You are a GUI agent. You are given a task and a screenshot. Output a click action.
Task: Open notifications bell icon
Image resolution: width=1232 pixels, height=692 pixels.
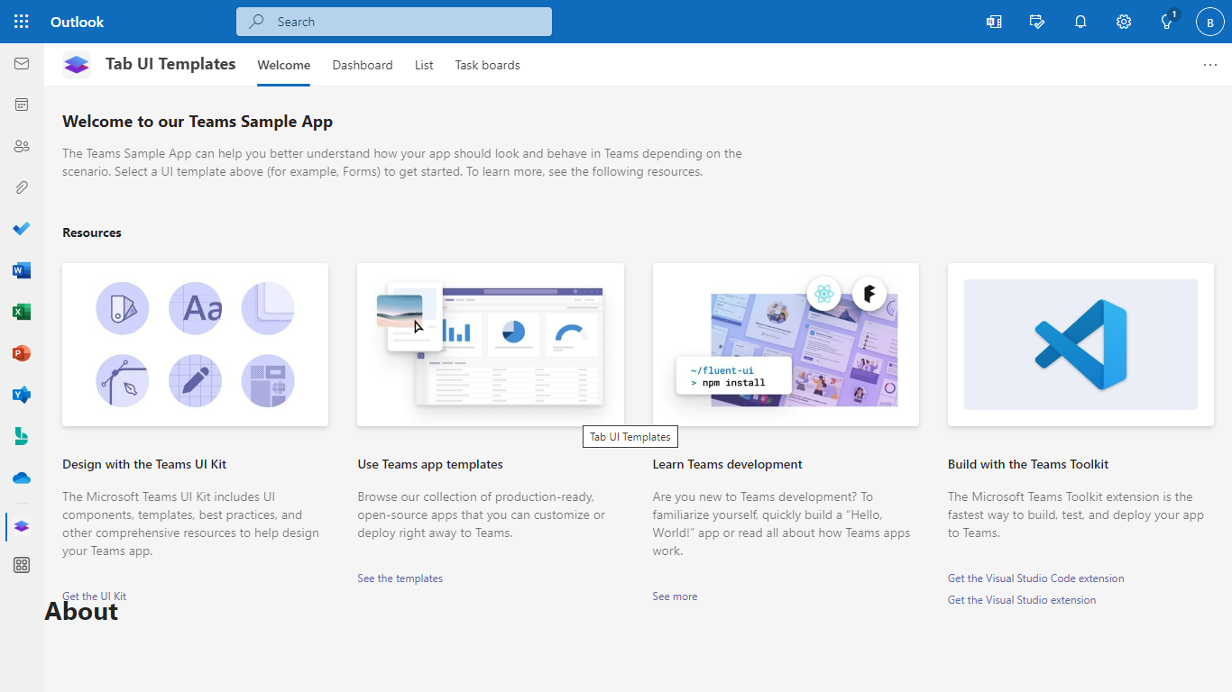[x=1080, y=22]
